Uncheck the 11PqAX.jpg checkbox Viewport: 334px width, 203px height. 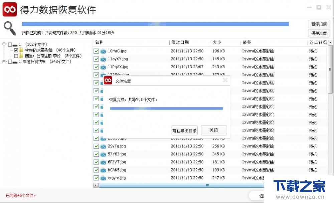click(96, 67)
